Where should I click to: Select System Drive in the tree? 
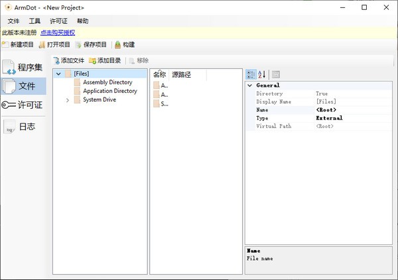click(x=99, y=100)
